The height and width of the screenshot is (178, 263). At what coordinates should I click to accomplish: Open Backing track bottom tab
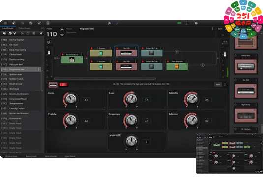click(31, 156)
